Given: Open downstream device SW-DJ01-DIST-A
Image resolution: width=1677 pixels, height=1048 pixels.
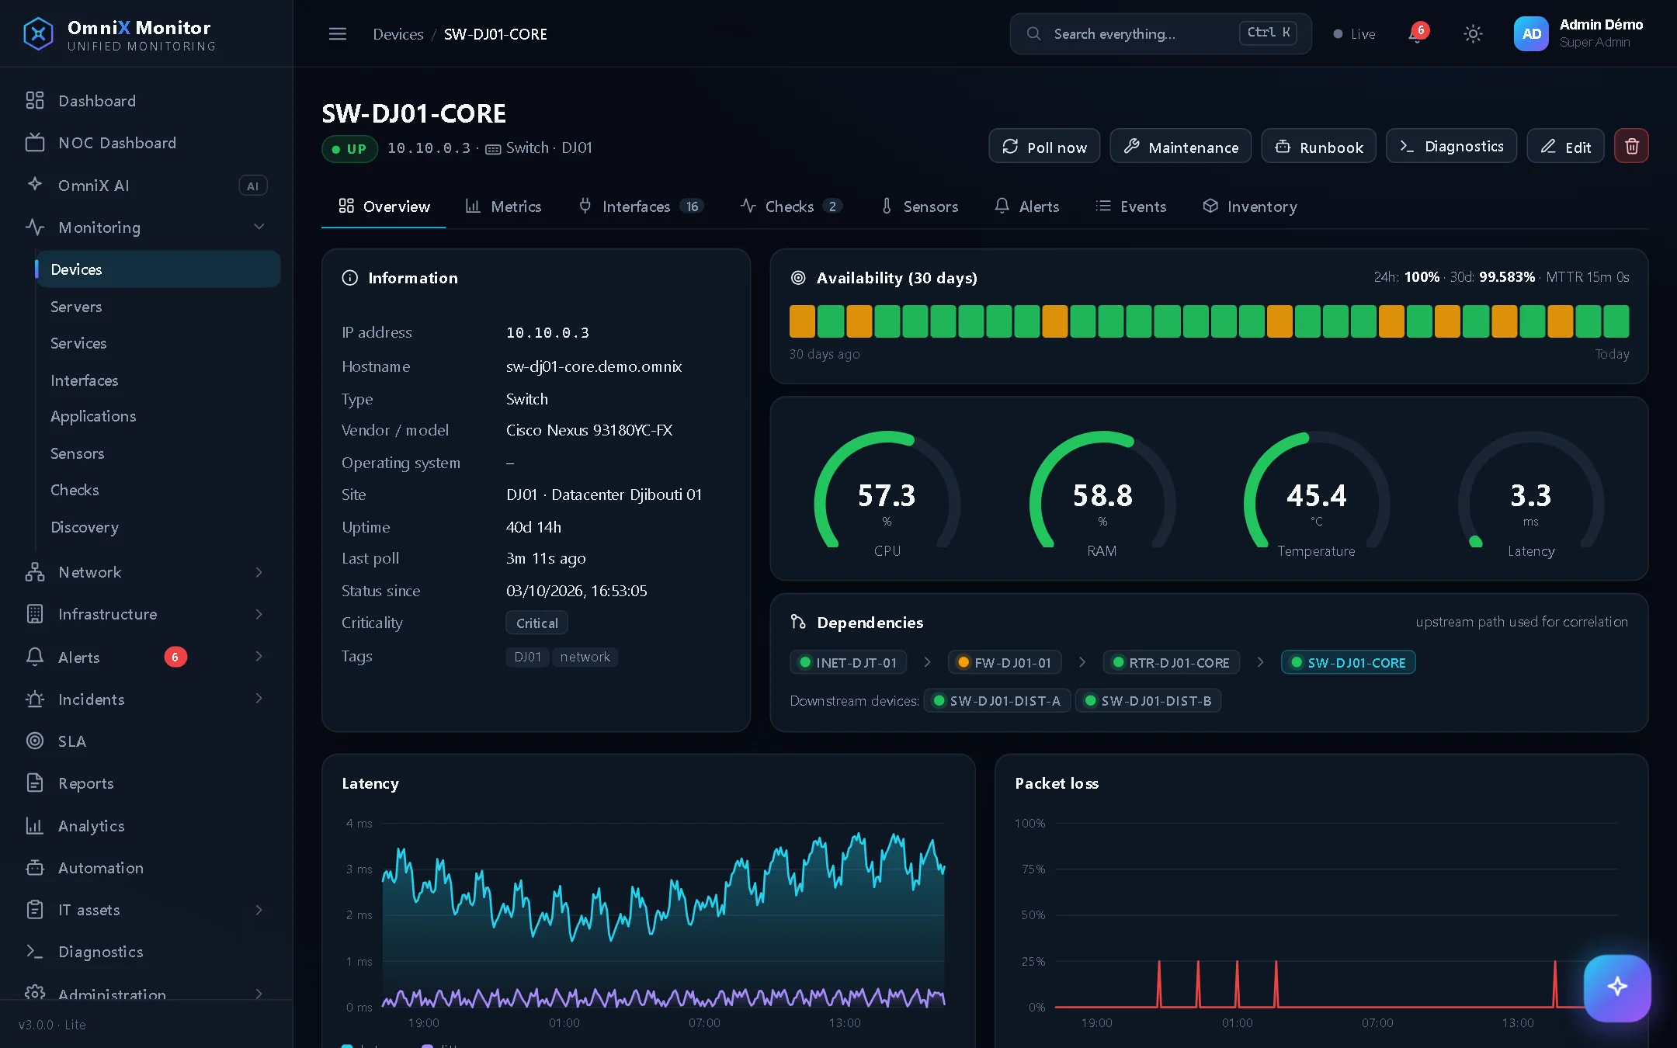Looking at the screenshot, I should click(x=997, y=700).
